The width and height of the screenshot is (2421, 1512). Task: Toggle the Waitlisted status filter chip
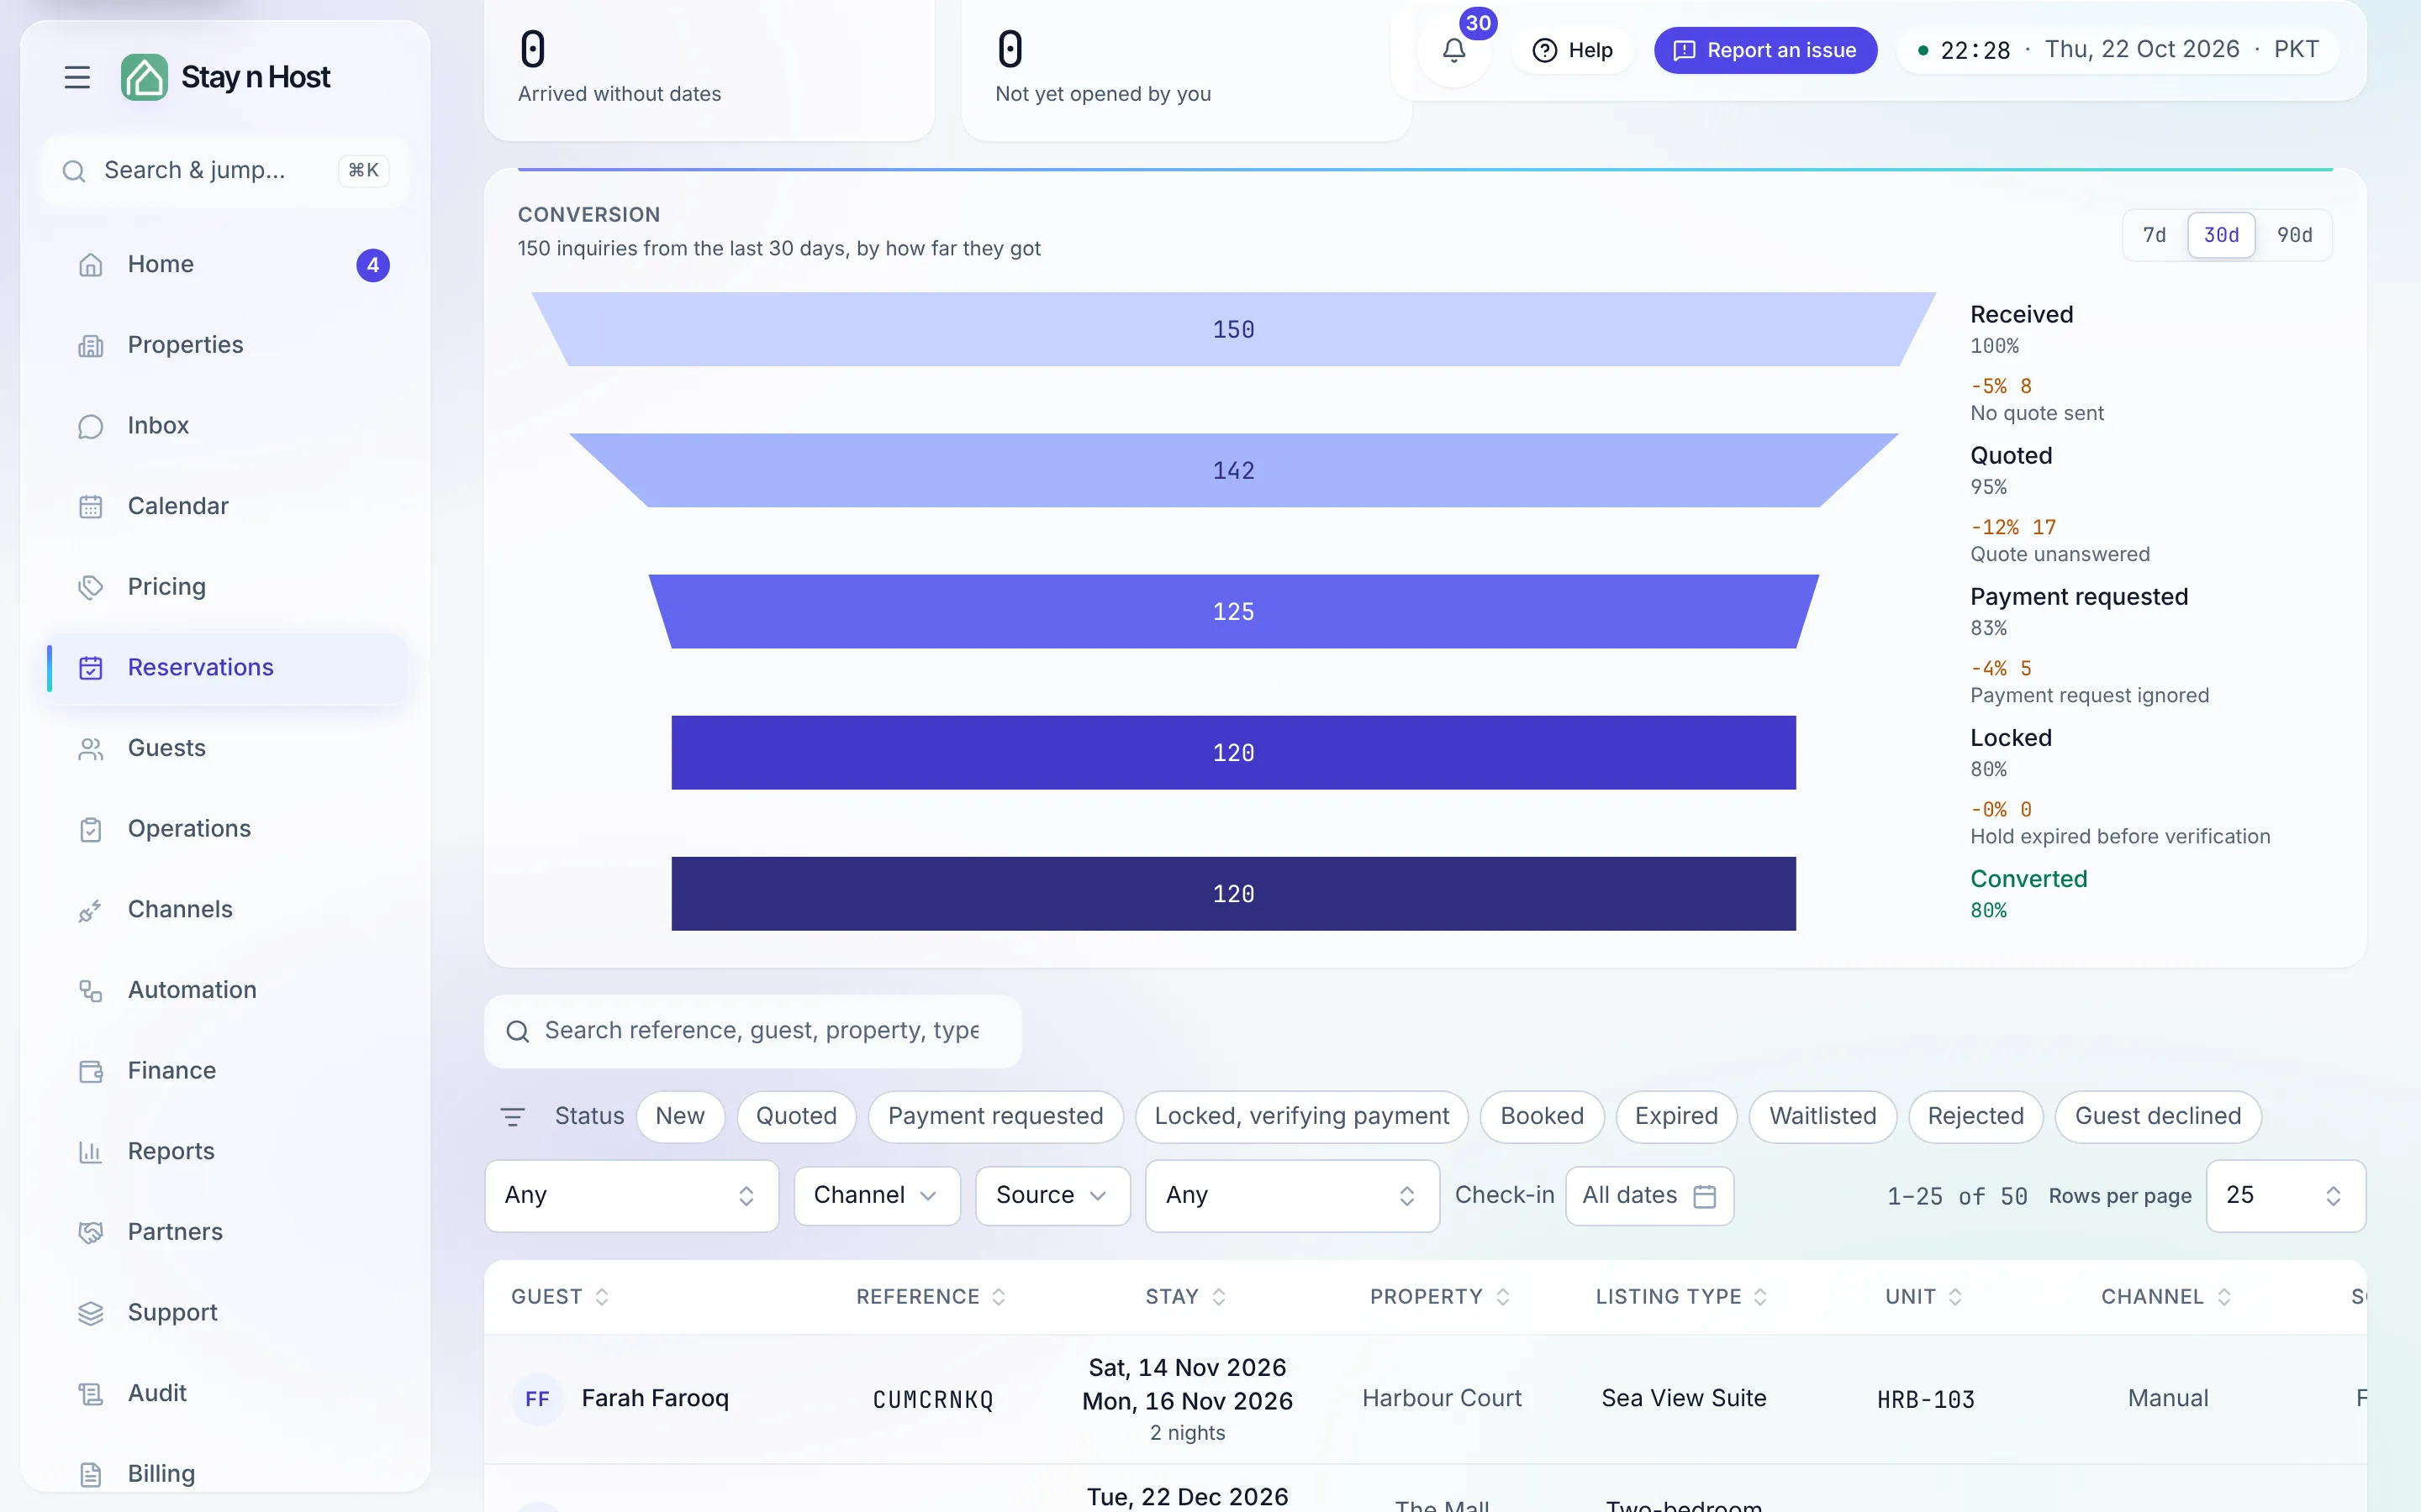point(1822,1116)
